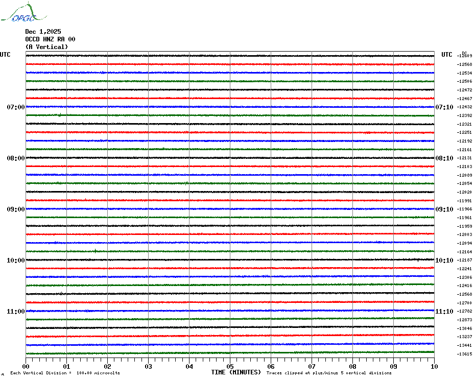Click the TIME (MINUTES) axis title
Image resolution: width=475 pixels, height=380 pixels.
click(236, 372)
